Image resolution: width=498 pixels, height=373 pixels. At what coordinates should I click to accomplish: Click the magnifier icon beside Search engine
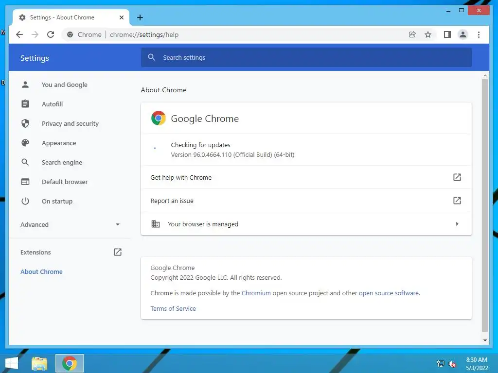(x=25, y=162)
